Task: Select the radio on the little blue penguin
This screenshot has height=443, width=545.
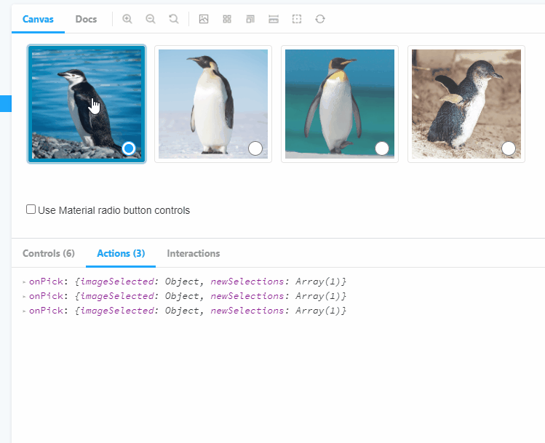Action: [x=509, y=148]
